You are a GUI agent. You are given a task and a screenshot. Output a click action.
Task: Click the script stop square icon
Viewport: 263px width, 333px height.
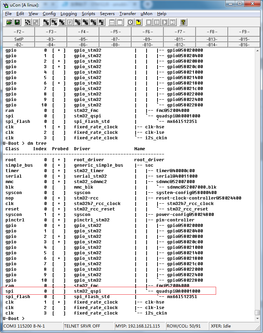click(149, 22)
